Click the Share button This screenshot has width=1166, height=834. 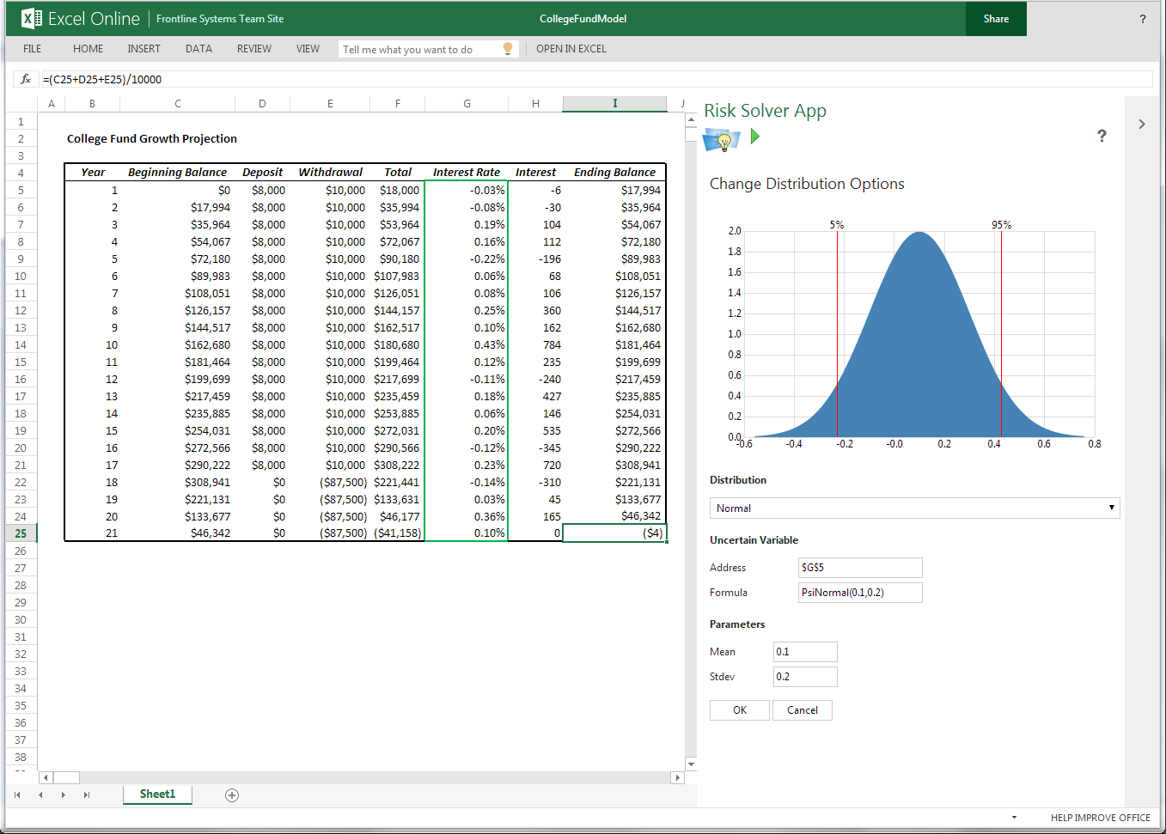click(996, 19)
